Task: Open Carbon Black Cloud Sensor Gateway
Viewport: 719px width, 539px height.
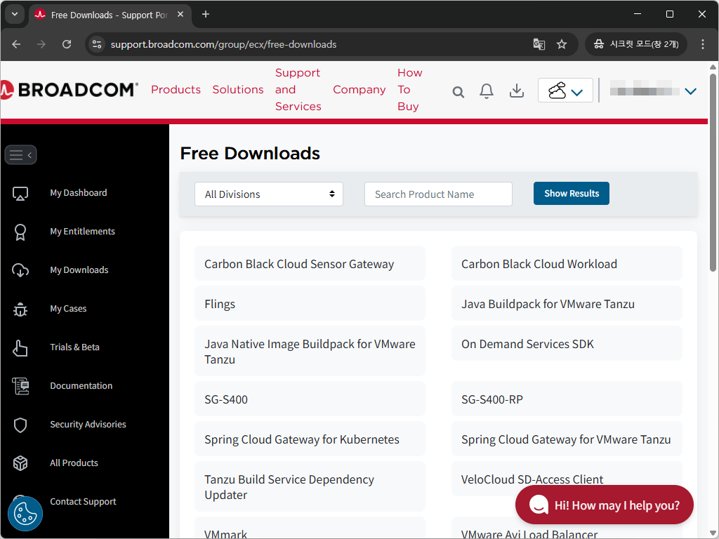Action: 310,264
